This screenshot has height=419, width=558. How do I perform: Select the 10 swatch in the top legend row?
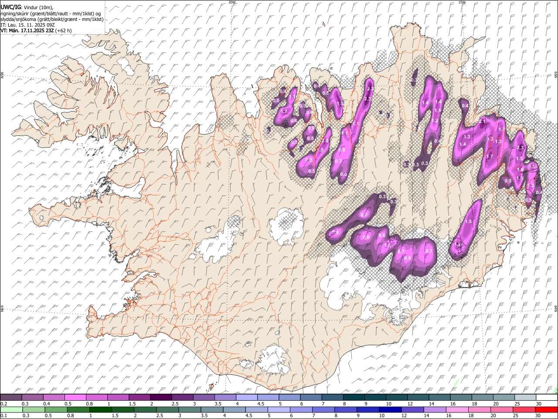[x=396, y=398]
